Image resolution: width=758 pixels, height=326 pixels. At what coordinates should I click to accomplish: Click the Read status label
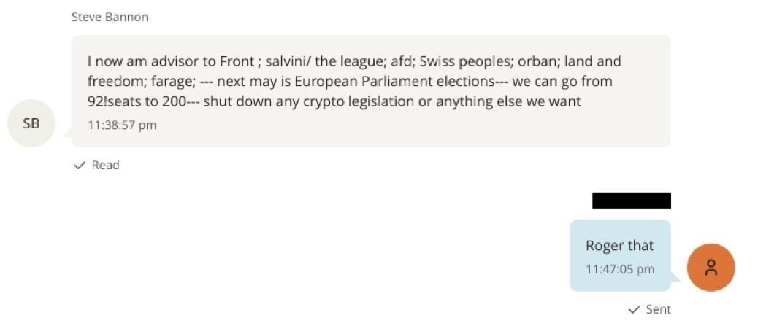click(x=105, y=166)
